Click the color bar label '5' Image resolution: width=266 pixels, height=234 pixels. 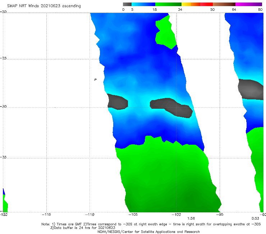point(132,9)
